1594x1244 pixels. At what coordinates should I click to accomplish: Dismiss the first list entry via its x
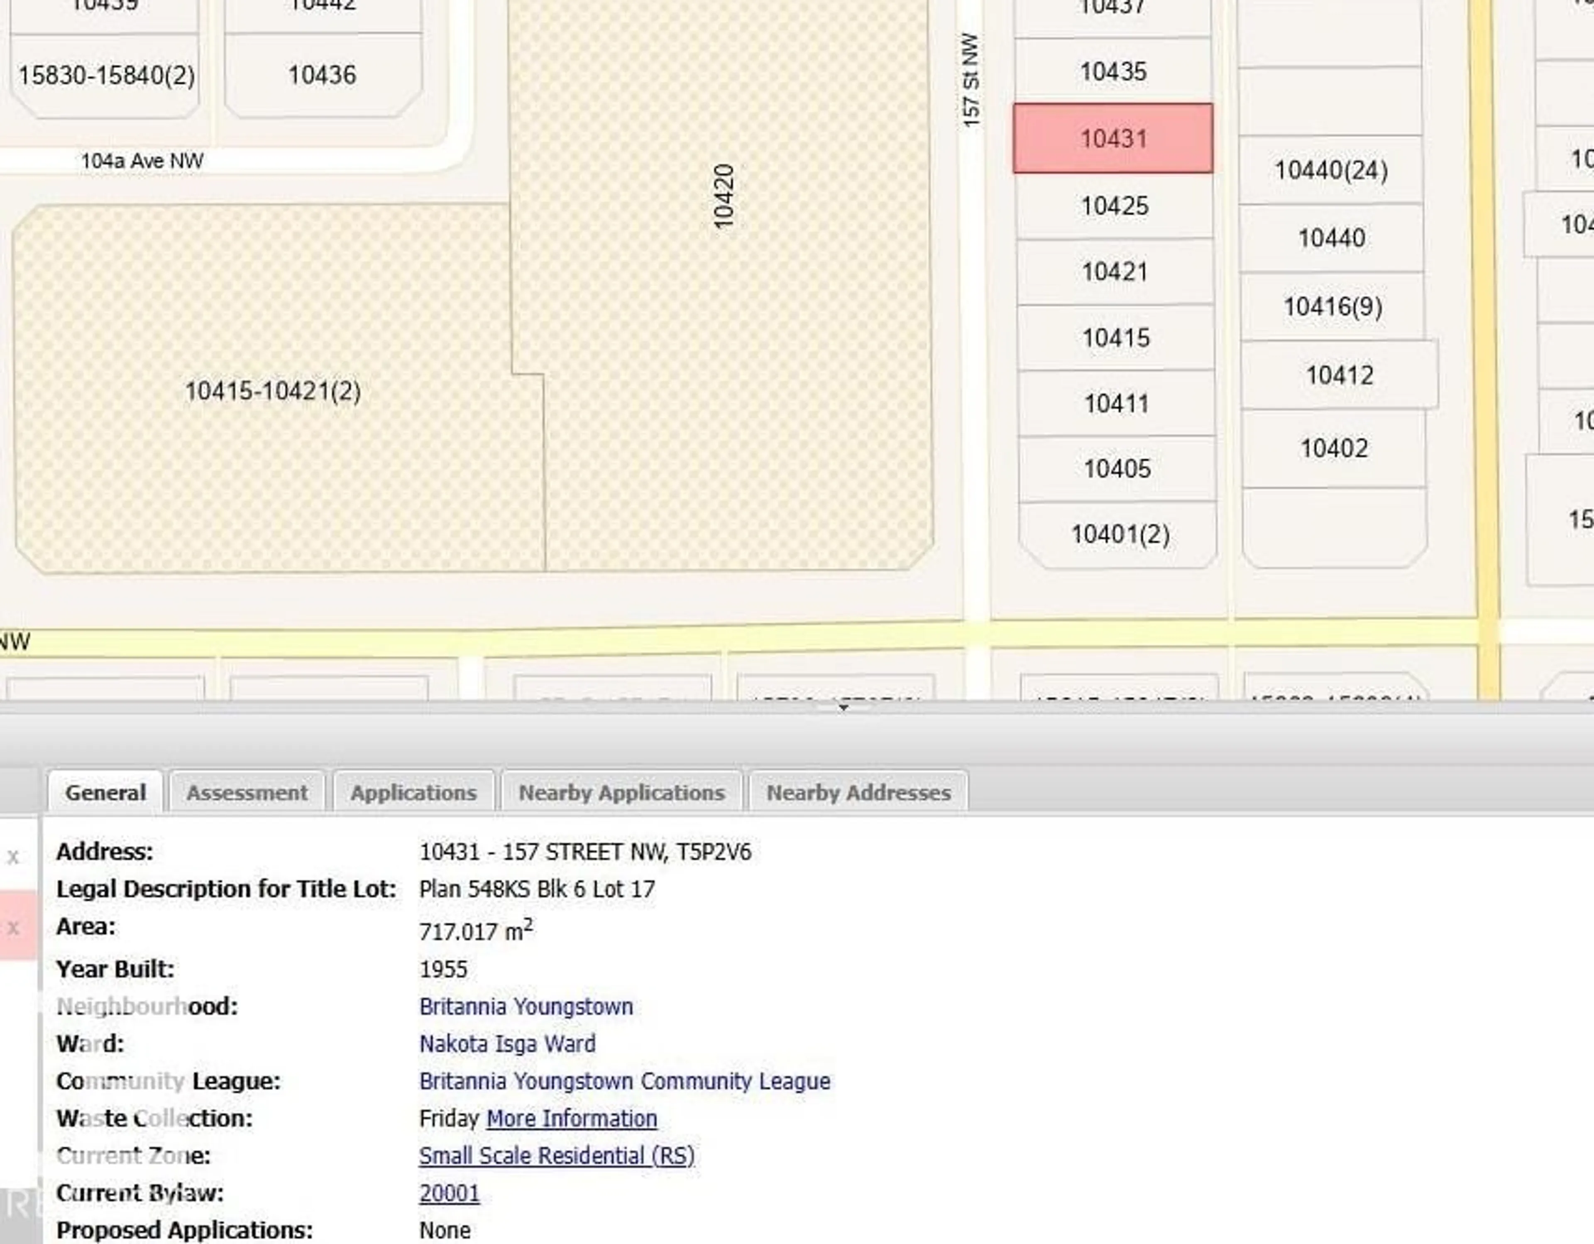[x=13, y=858]
